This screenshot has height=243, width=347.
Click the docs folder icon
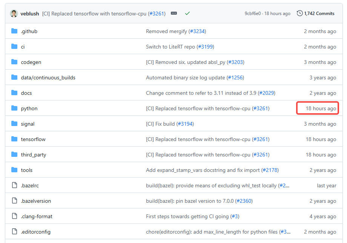point(14,93)
